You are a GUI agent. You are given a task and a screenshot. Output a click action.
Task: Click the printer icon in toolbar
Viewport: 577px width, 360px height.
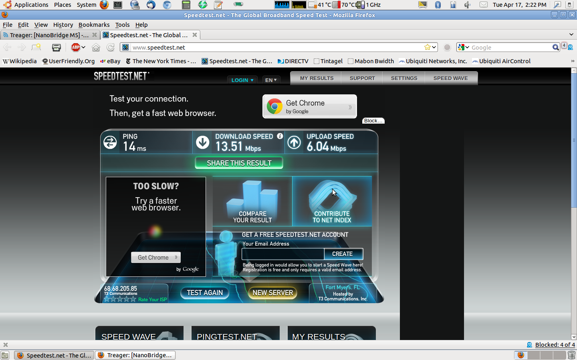(56, 47)
